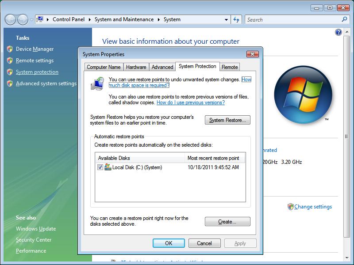354x265 pixels.
Task: Click the System Restore... button
Action: pos(227,120)
